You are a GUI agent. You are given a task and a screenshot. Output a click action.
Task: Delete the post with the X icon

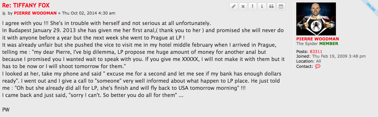pyautogui.click(x=243, y=7)
